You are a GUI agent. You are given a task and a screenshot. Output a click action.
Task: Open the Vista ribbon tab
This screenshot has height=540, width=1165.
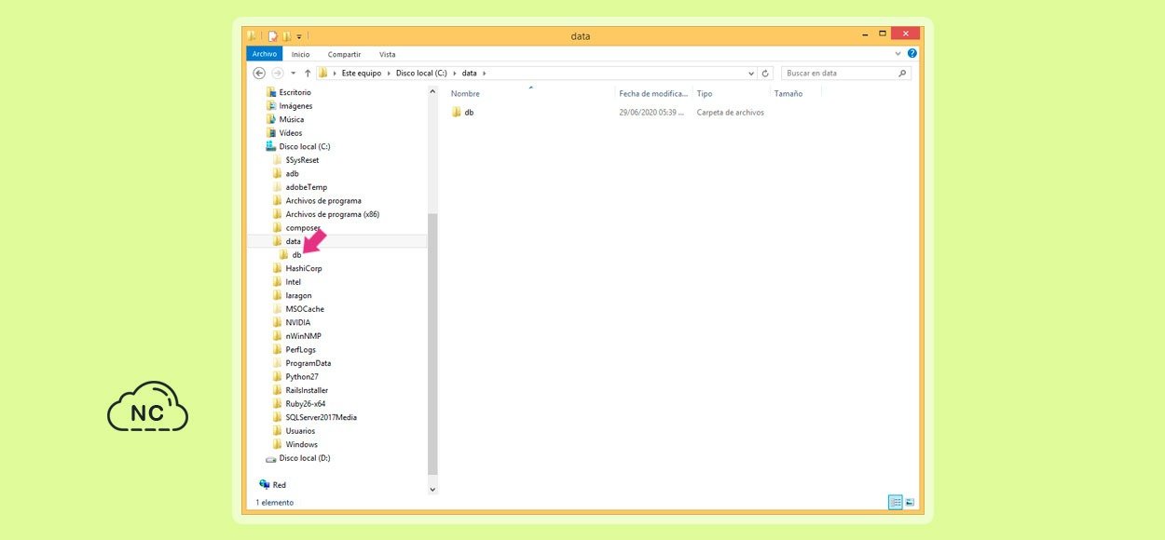387,54
